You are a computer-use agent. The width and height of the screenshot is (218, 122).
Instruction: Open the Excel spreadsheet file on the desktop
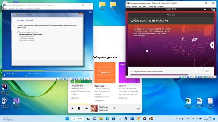pyautogui.click(x=189, y=103)
